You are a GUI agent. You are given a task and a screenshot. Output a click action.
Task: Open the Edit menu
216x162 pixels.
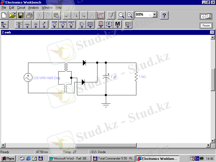pyautogui.click(x=12, y=8)
